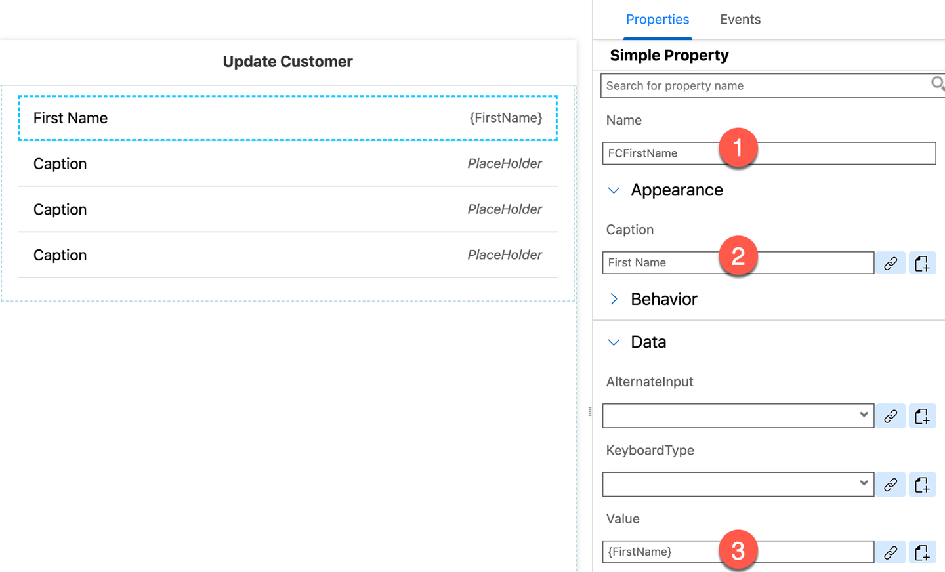The height and width of the screenshot is (572, 945).
Task: Collapse the Appearance section
Action: pos(614,190)
